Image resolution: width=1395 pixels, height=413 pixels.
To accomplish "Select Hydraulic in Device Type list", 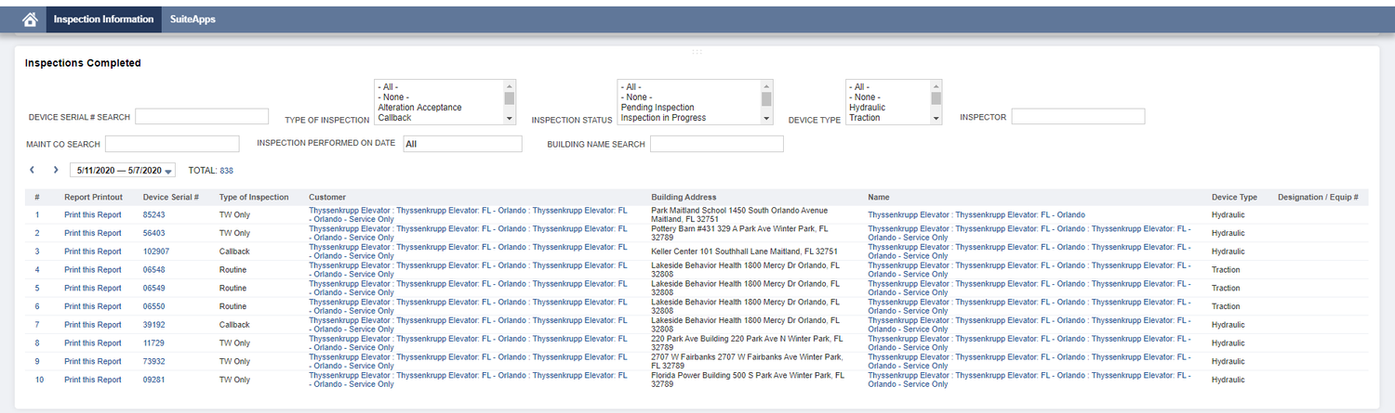I will (867, 108).
